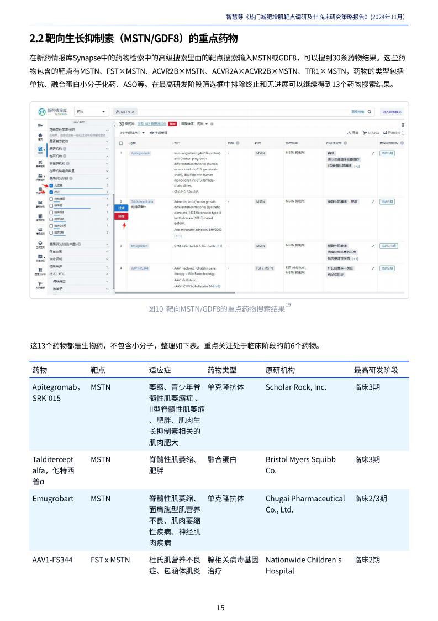Click 'Chugai Pharmaceutical Co., Ltd.' table cell
The width and height of the screenshot is (438, 621).
305,504
